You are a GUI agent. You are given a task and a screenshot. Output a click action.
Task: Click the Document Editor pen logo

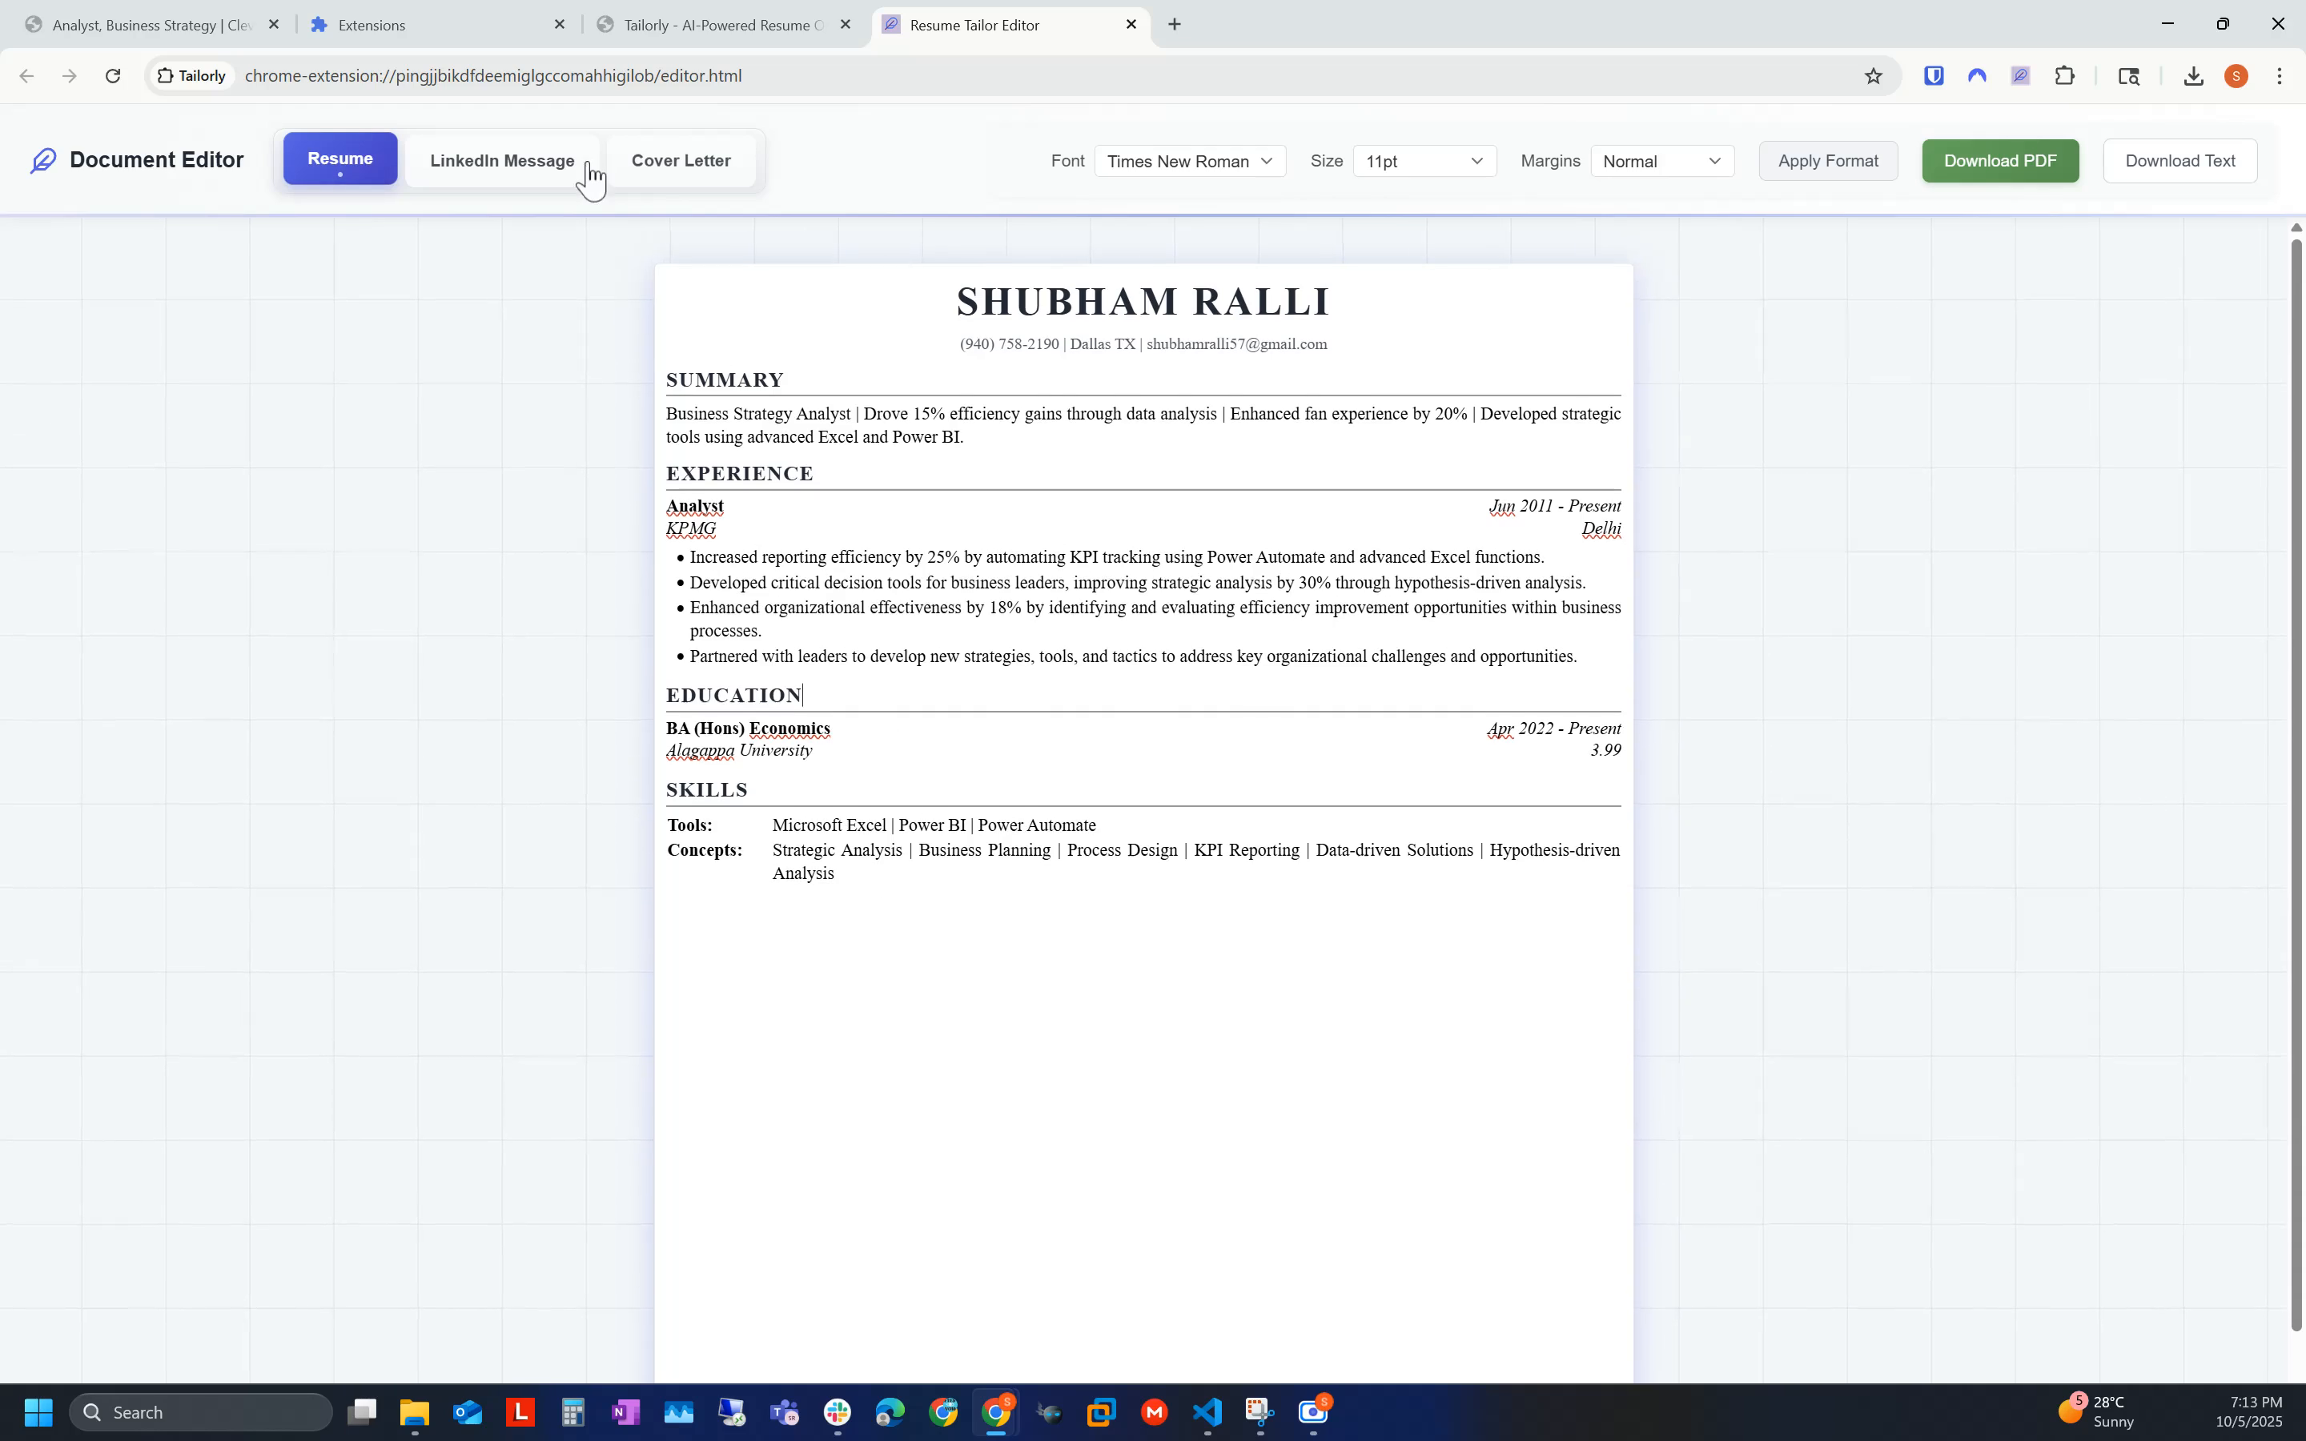pos(44,159)
